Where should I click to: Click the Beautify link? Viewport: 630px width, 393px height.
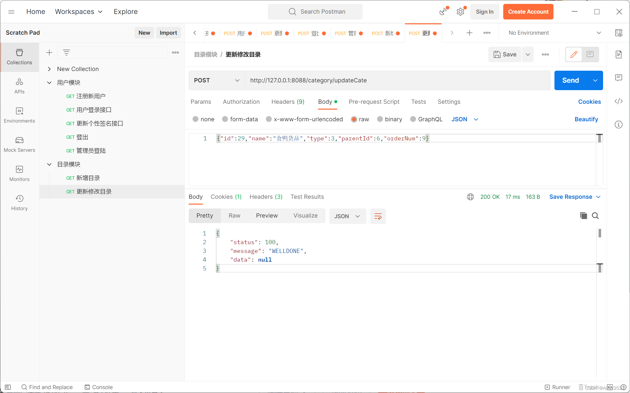(x=586, y=119)
